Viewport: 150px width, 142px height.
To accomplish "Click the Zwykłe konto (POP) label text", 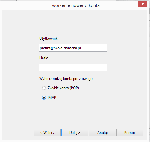I will coord(63,88).
